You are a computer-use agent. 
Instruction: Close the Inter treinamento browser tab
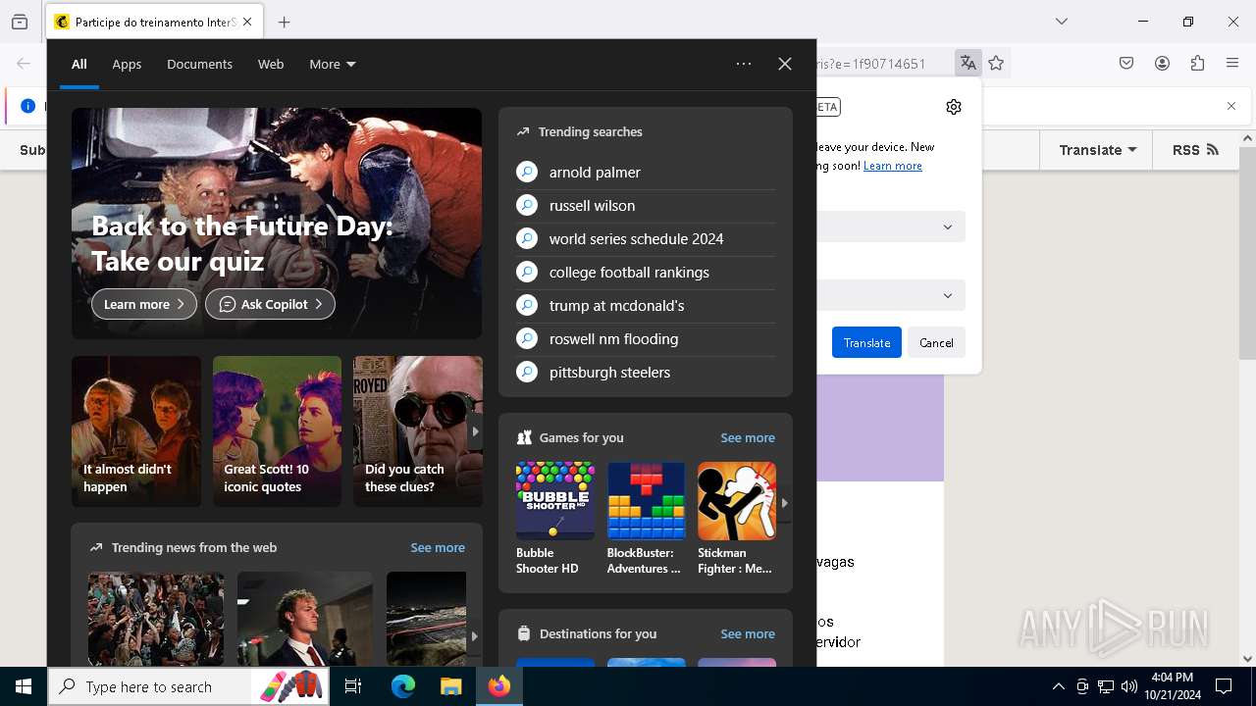tap(247, 22)
